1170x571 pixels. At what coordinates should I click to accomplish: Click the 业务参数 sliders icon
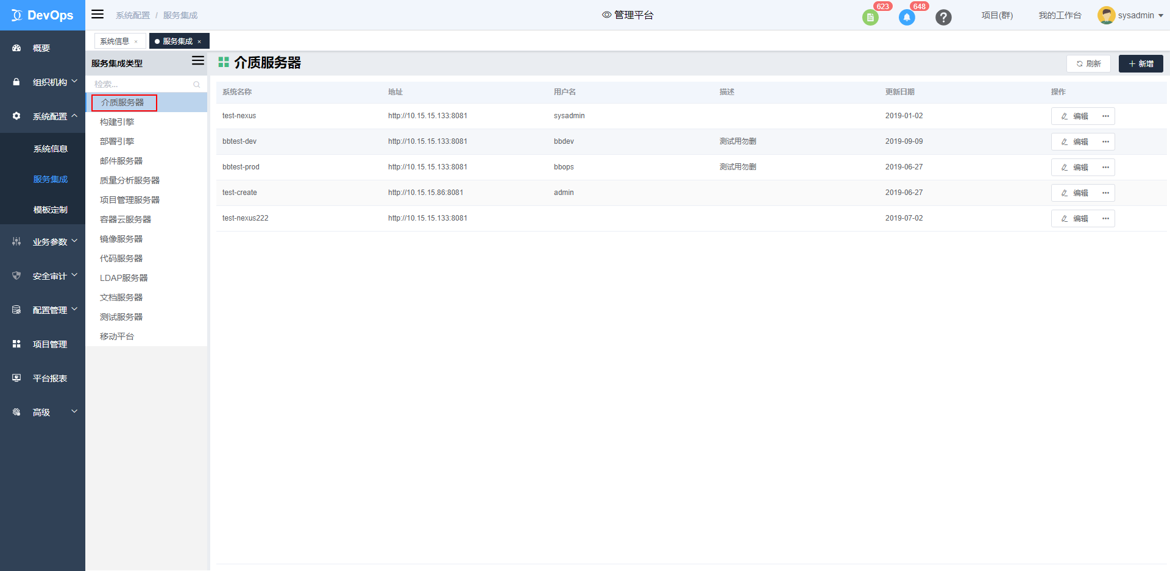[x=16, y=241]
